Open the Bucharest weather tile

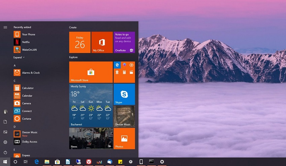click(x=91, y=105)
